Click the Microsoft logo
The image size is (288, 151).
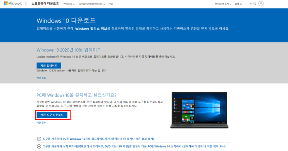[13, 3]
